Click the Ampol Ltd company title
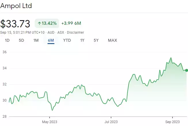Image resolution: width=188 pixels, height=126 pixels. click(16, 6)
